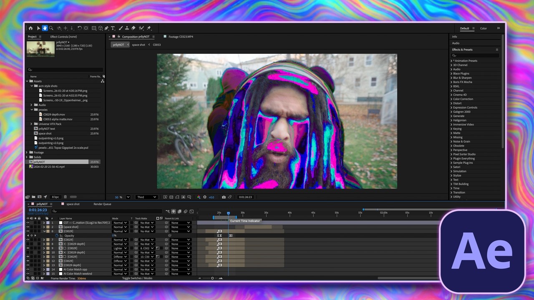The height and width of the screenshot is (300, 534).
Task: Expand the Universe VFX Pack folder
Action: [x=32, y=124]
